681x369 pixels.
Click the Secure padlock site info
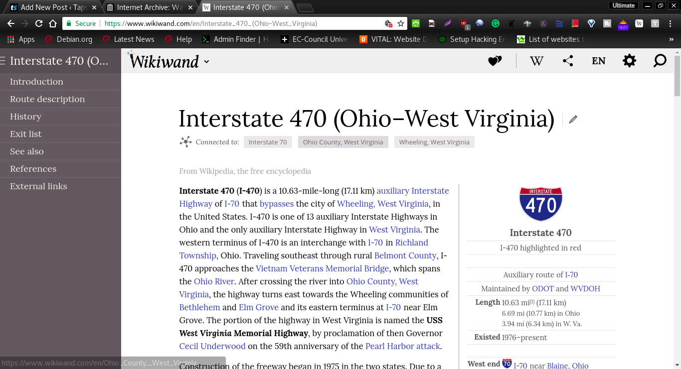click(x=81, y=23)
